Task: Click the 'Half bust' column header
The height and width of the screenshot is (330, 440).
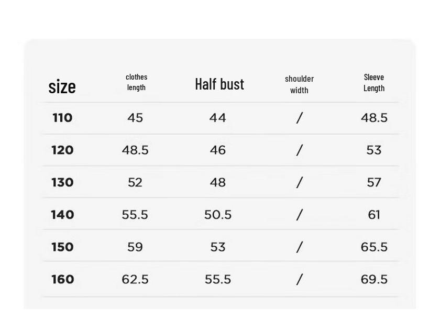Action: coord(219,84)
